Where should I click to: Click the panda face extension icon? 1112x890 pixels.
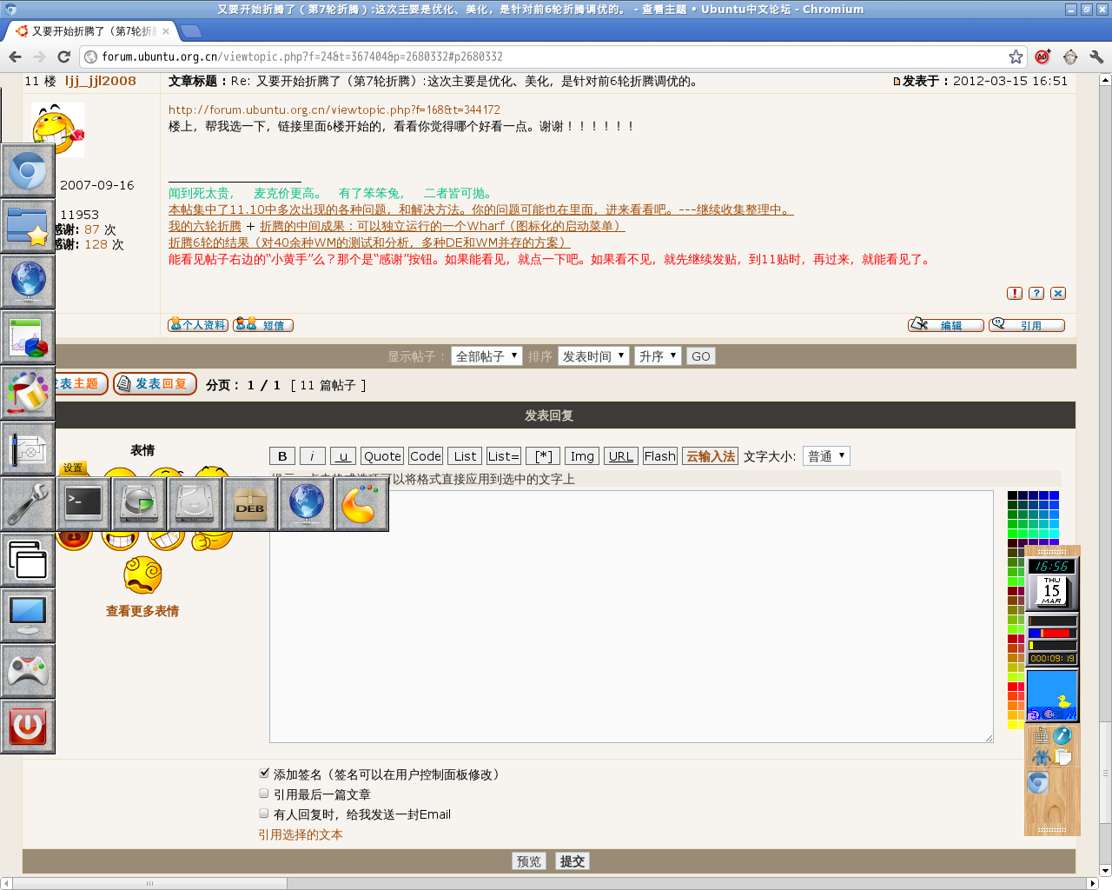click(x=1070, y=56)
